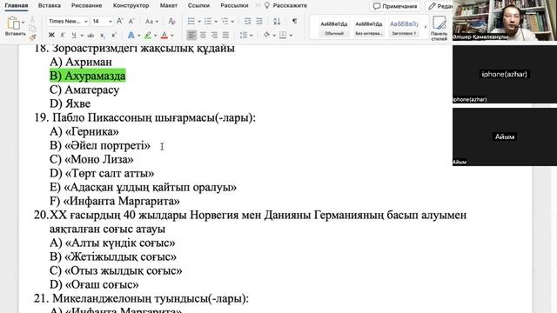This screenshot has width=557, height=313.
Task: Expand highlight color arrow
Action: point(155,36)
